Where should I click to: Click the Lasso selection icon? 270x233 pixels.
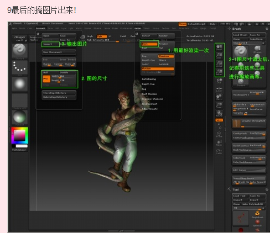[x=219, y=151]
